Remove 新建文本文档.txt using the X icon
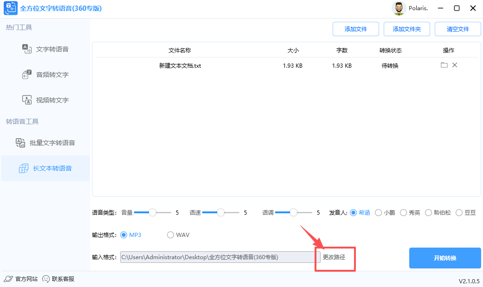Viewport: 483px width, 287px height. coord(454,65)
